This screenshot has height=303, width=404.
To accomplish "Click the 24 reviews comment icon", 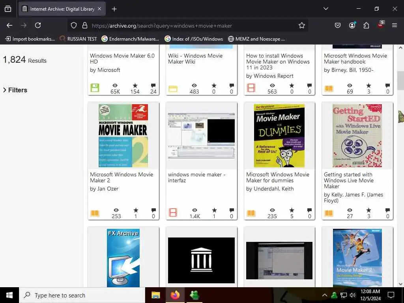I will click(153, 85).
